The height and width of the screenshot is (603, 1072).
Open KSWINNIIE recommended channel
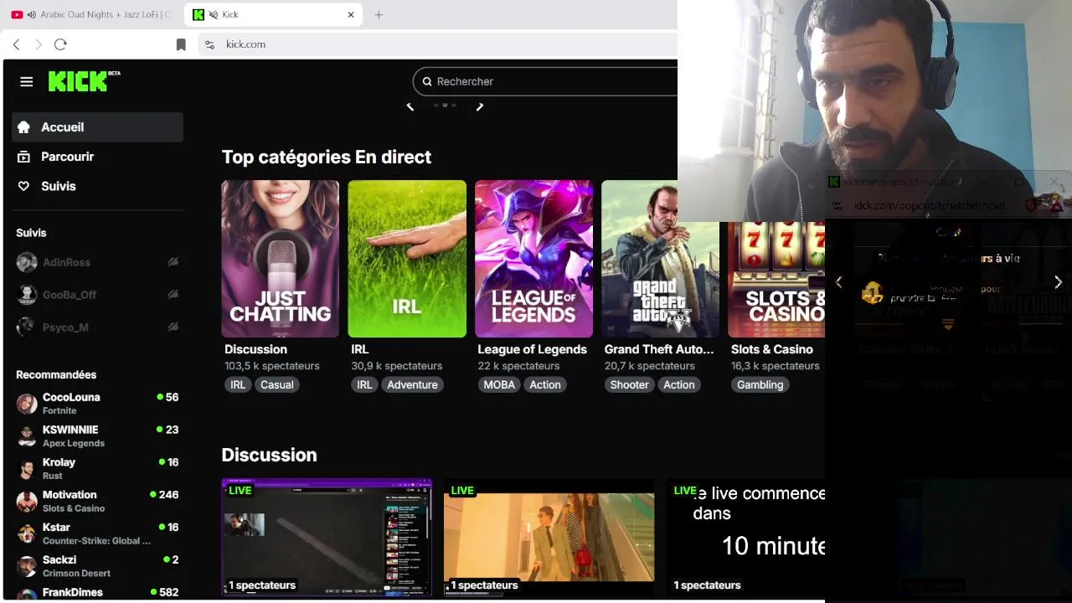click(x=97, y=435)
